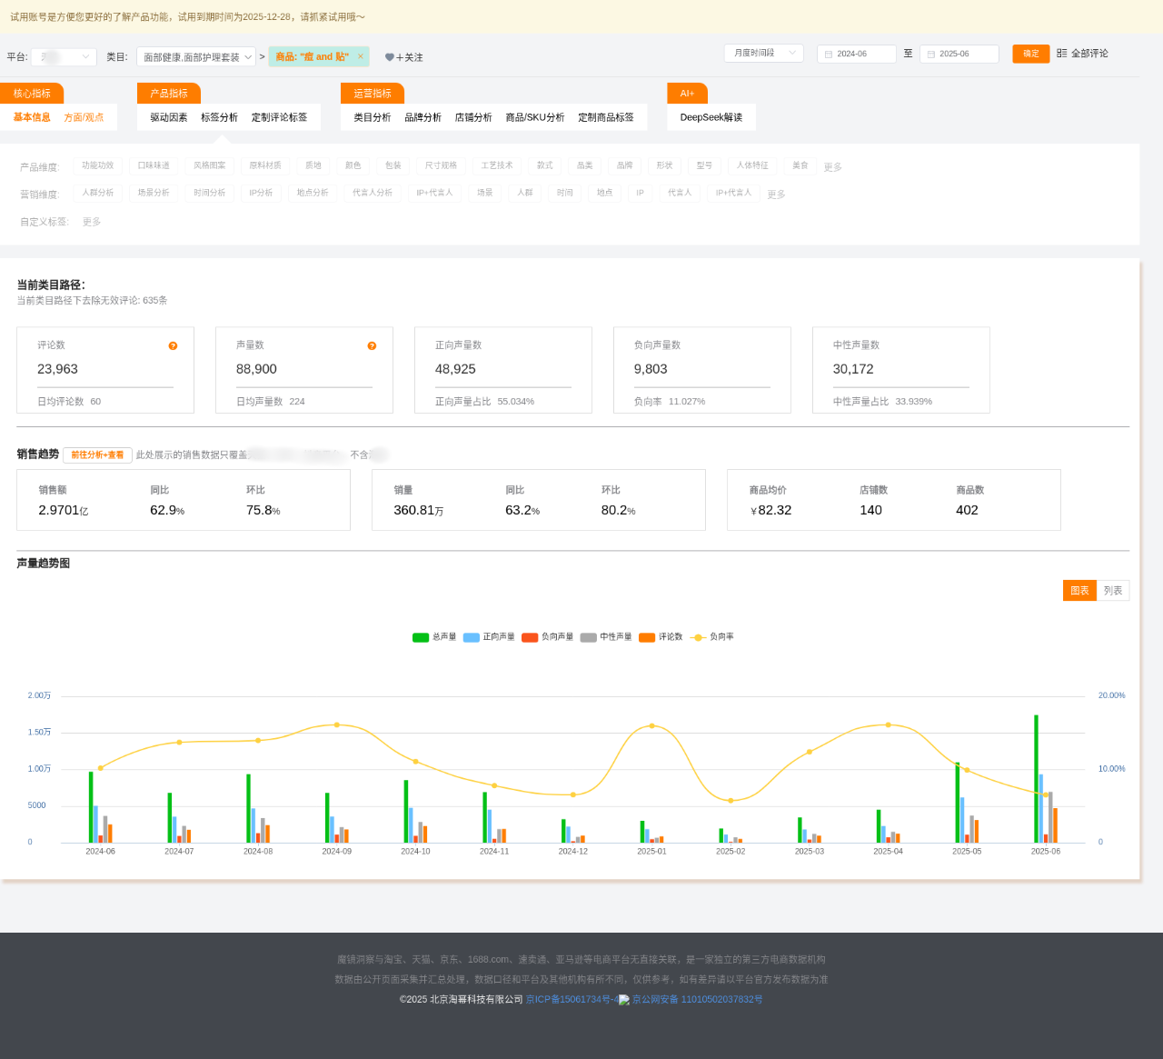This screenshot has width=1163, height=1059.
Task: Select the 地点分析 tag
Action: pyautogui.click(x=313, y=193)
